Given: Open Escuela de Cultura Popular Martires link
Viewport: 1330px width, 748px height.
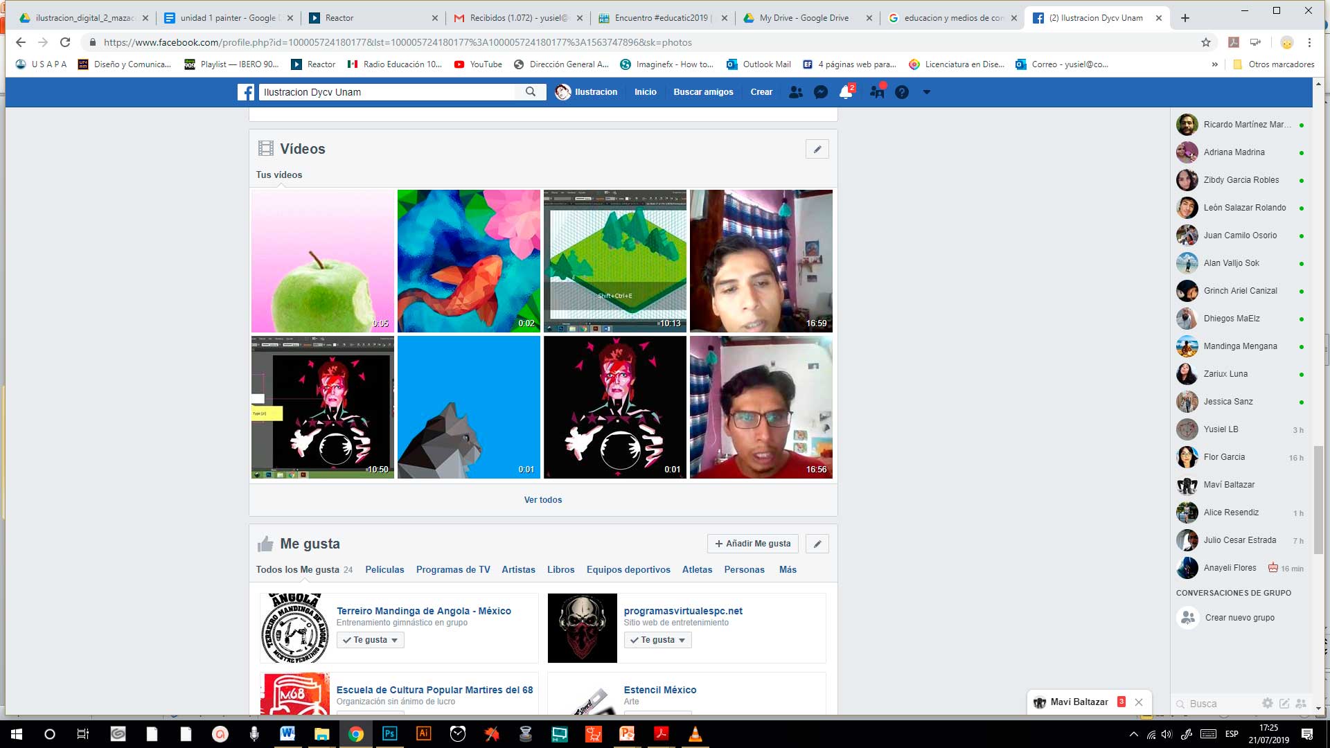Looking at the screenshot, I should tap(434, 690).
